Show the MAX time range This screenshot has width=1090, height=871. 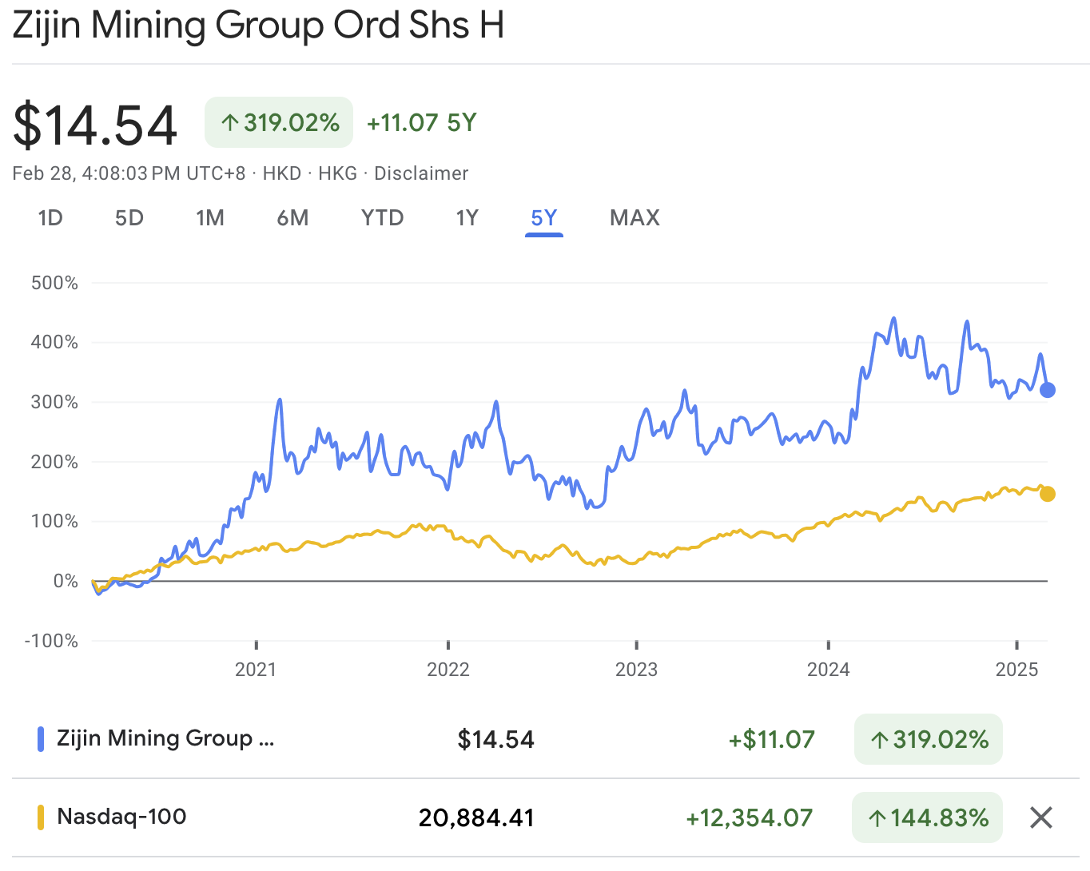635,218
